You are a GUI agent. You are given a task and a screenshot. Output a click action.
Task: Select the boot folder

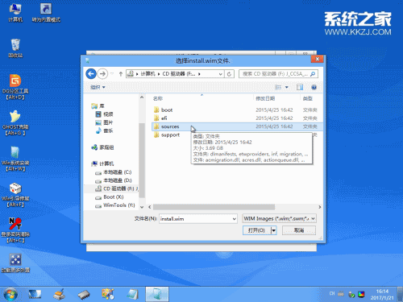pos(236,110)
